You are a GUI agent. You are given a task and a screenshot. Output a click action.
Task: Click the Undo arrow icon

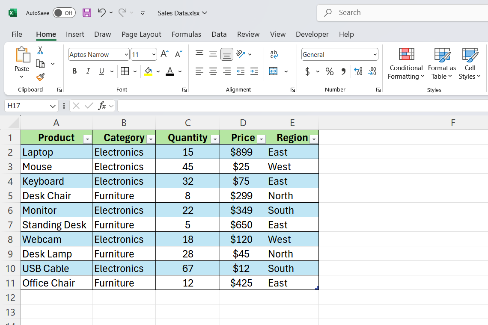point(101,13)
